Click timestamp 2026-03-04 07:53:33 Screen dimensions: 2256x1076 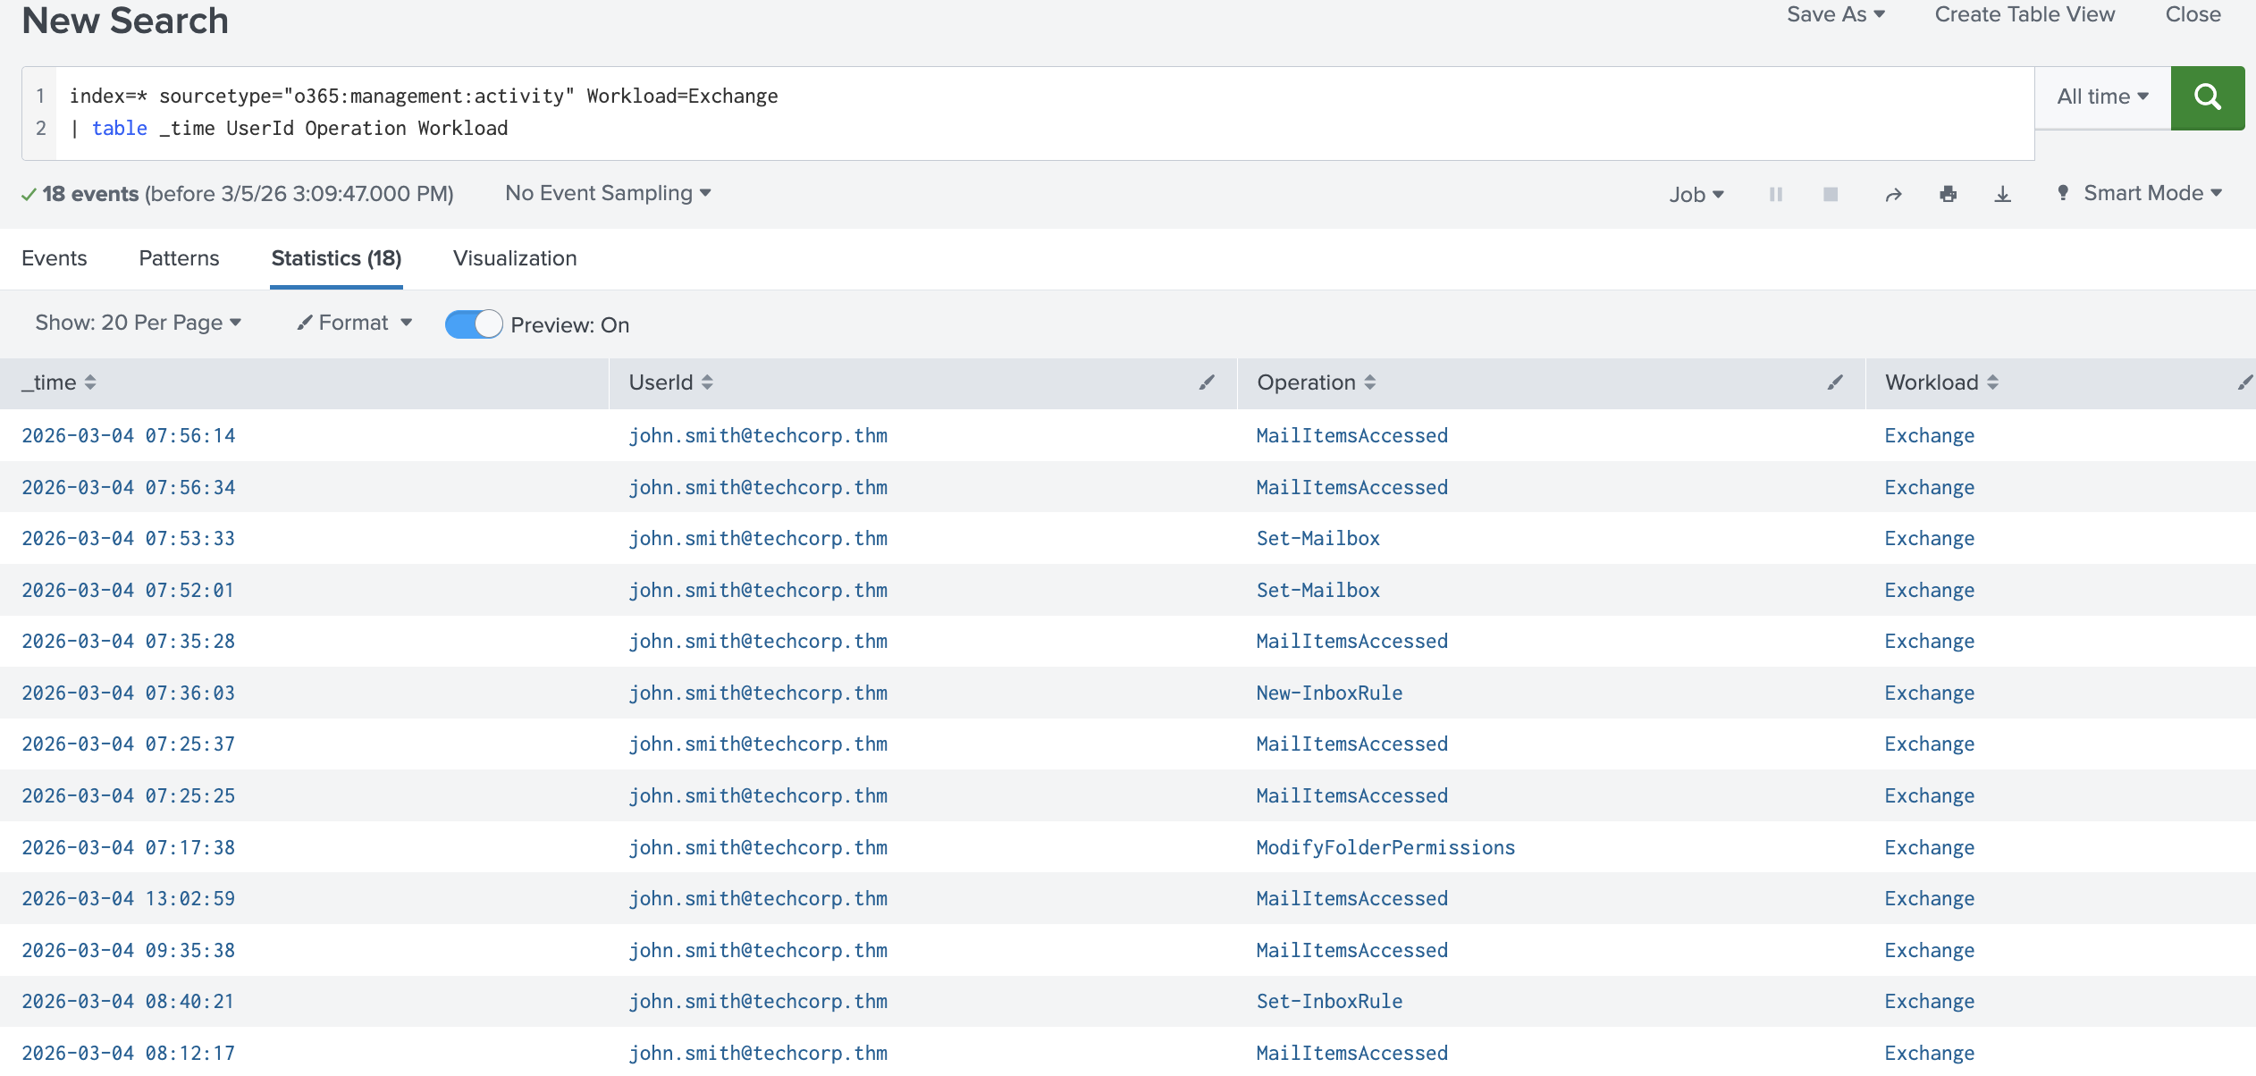(x=129, y=538)
